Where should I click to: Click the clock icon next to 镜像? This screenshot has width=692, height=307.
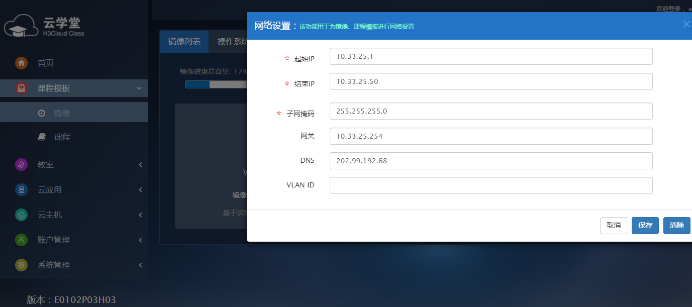coord(42,113)
